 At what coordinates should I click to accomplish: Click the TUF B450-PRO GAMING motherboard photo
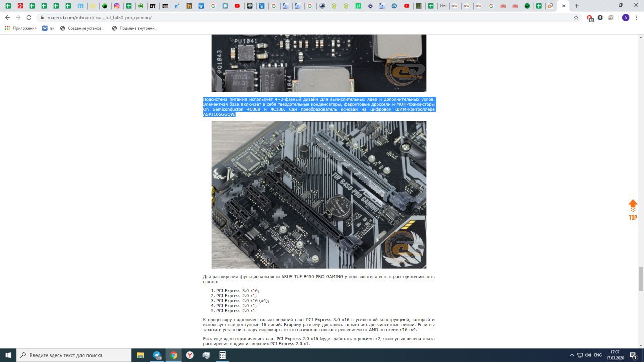pos(318,195)
